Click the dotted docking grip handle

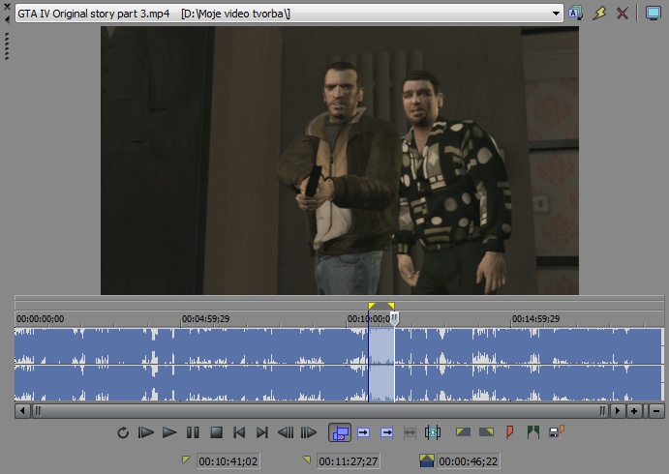(7, 46)
